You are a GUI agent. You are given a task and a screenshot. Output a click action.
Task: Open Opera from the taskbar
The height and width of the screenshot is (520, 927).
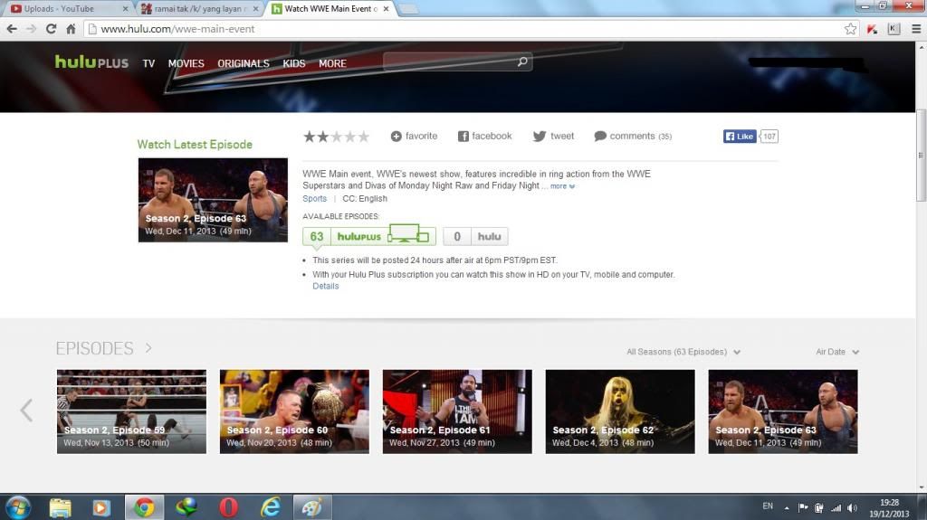tap(228, 506)
